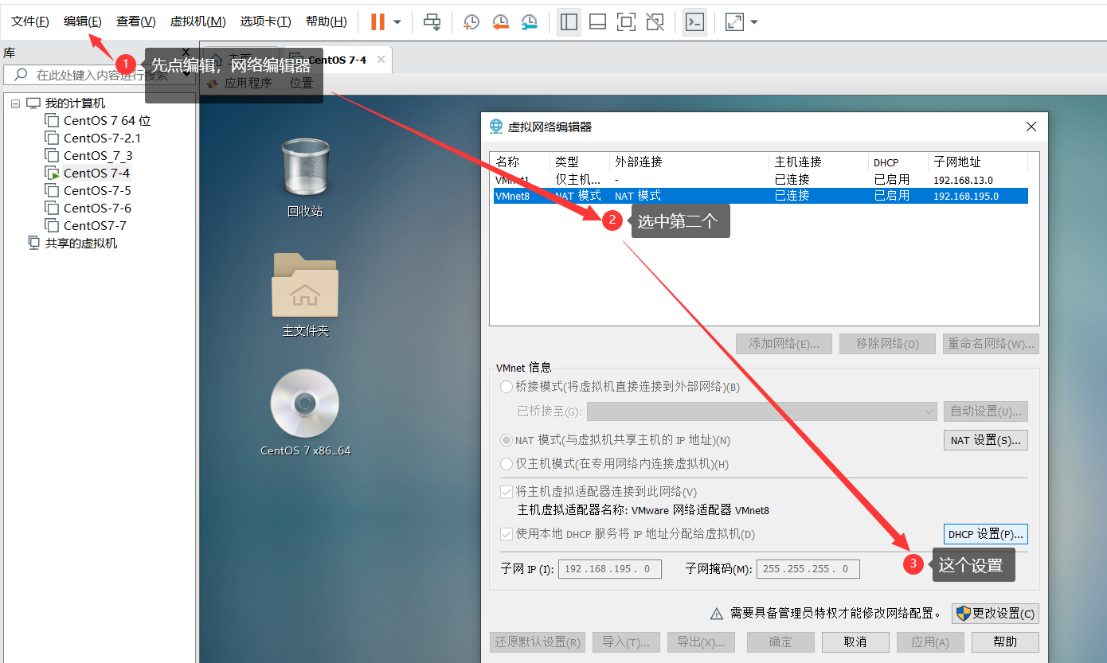Select CentOS-7-2.1 in the library
Image resolution: width=1107 pixels, height=663 pixels.
click(x=102, y=138)
